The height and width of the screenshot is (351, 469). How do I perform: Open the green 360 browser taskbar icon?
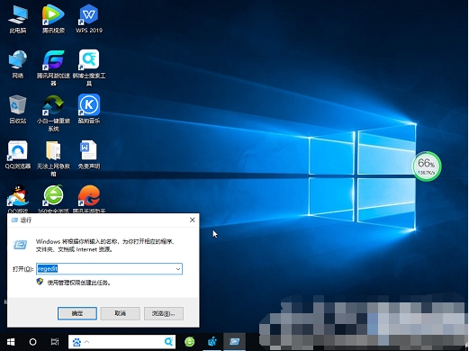click(189, 342)
